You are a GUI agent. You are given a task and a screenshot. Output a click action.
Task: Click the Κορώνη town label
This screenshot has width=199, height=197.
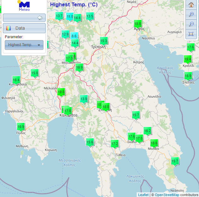pyautogui.click(x=51, y=150)
